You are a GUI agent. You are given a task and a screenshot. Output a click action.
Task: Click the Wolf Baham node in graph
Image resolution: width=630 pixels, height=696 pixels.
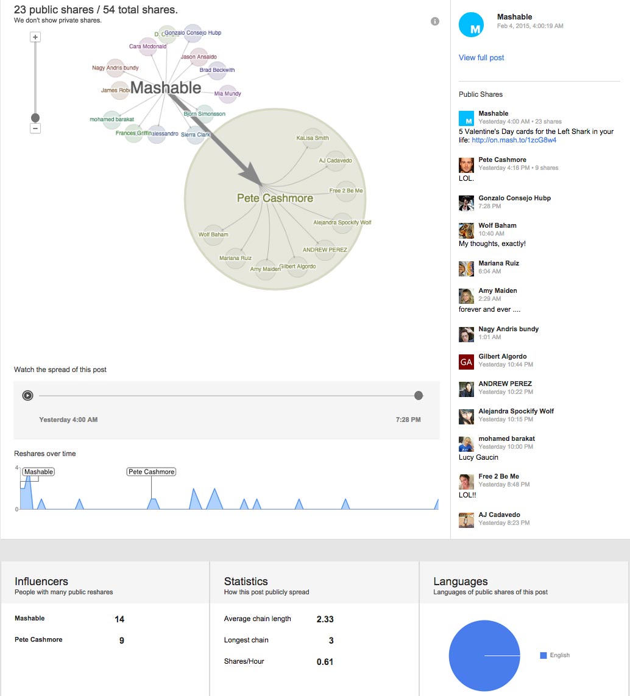click(x=213, y=234)
